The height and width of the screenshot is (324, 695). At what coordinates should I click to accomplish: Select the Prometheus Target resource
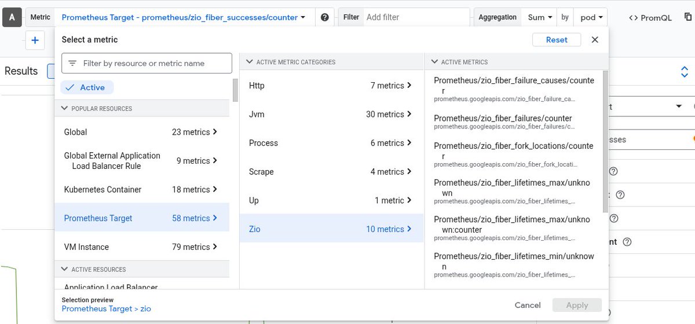[x=142, y=218]
